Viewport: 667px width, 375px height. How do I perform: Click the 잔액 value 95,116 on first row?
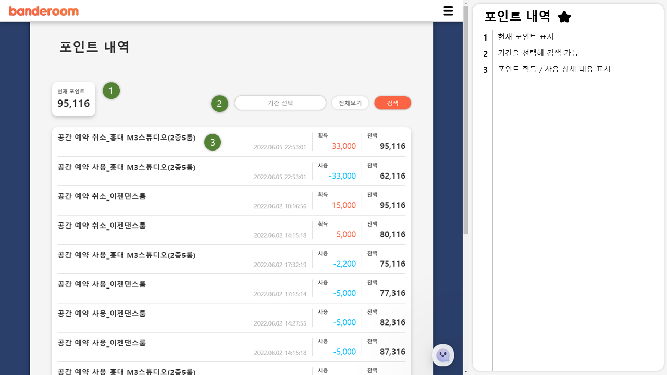[391, 146]
